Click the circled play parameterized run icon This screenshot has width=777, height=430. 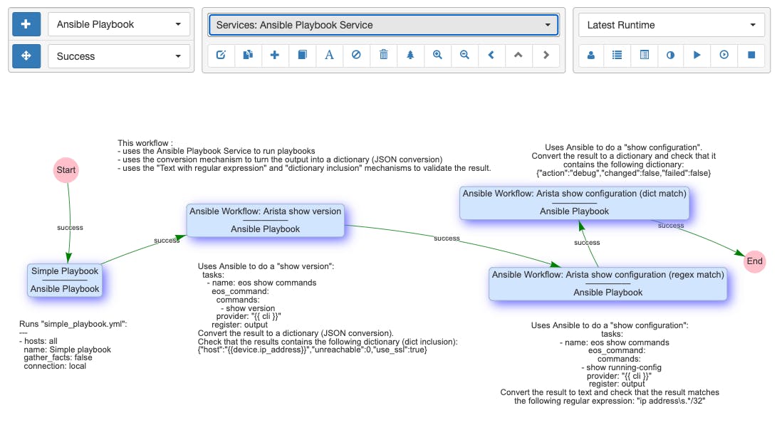coord(724,55)
